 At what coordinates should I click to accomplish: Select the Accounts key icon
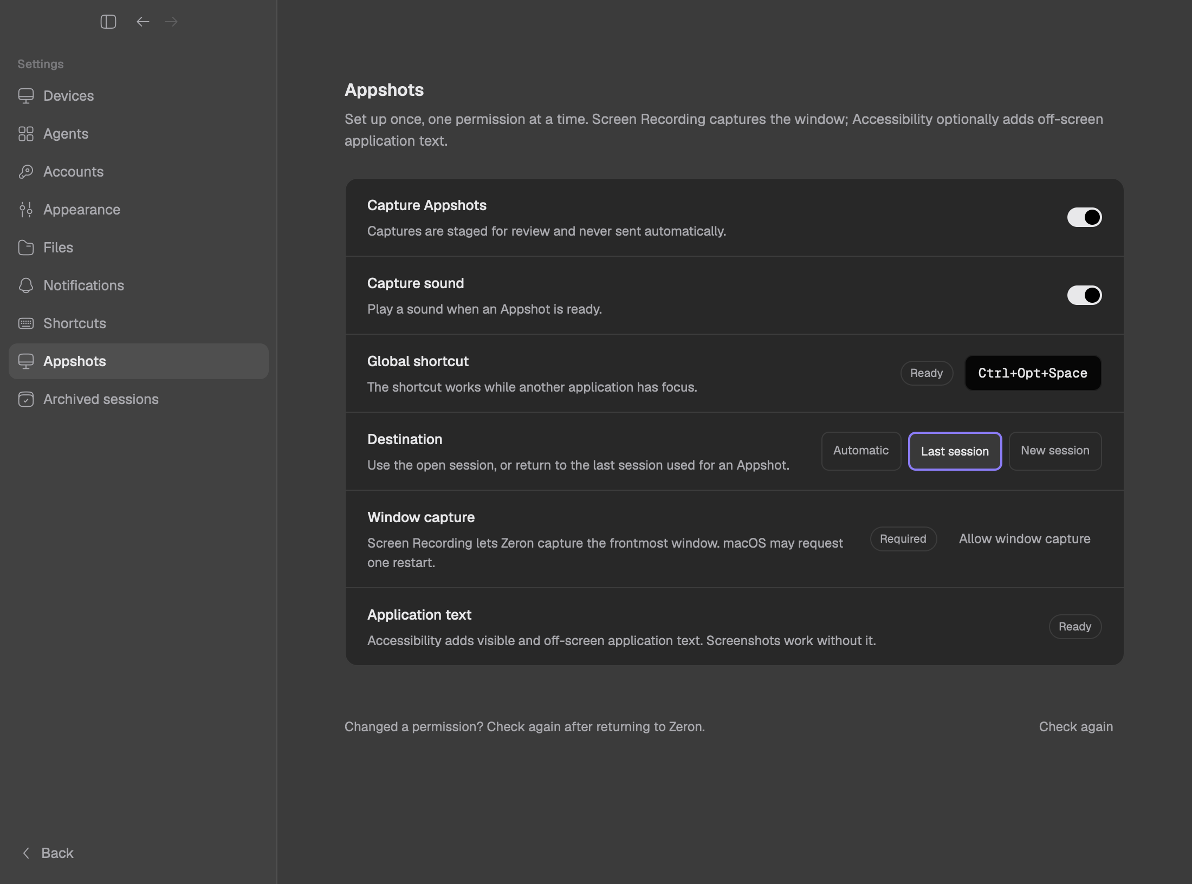coord(26,172)
